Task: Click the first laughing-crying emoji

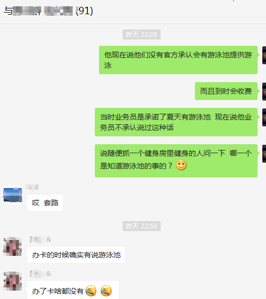Action: point(91,291)
